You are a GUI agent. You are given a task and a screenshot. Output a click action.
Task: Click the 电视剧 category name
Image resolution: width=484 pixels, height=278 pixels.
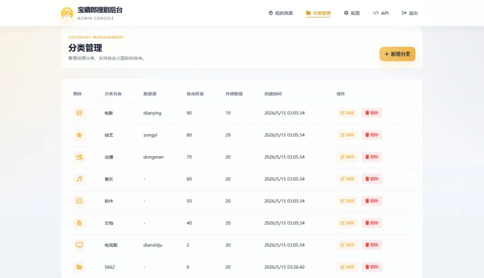point(111,245)
